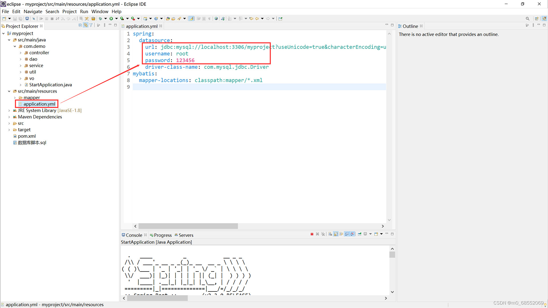
Task: Open the Project Explorer filter icon
Action: tap(91, 25)
